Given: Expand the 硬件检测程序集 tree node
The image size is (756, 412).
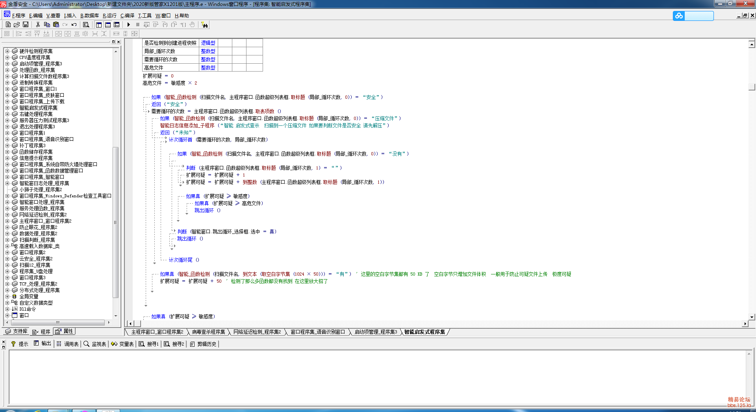Looking at the screenshot, I should 7,51.
